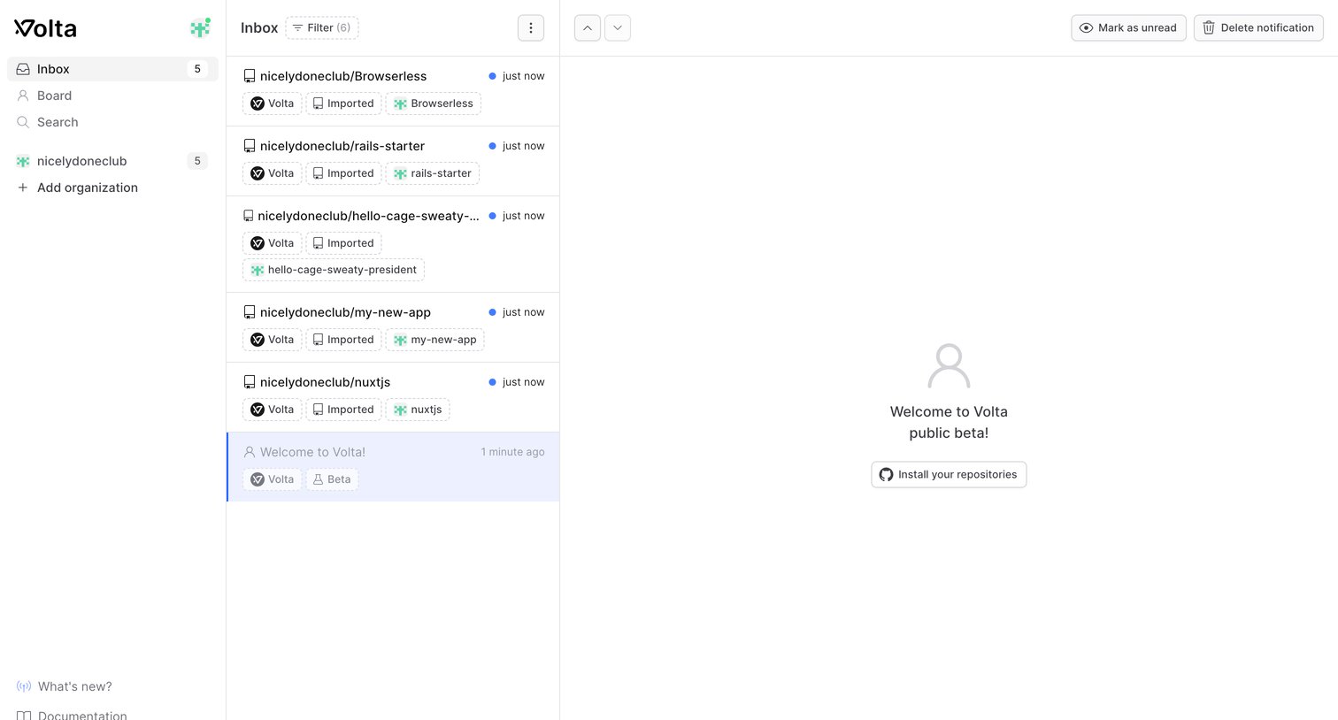
Task: Open nicelydoneclub/my-new-app notification
Action: pyautogui.click(x=393, y=327)
